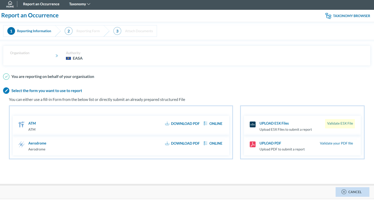Click the Aerodrome airplane icon
The width and height of the screenshot is (374, 202).
pos(21,144)
